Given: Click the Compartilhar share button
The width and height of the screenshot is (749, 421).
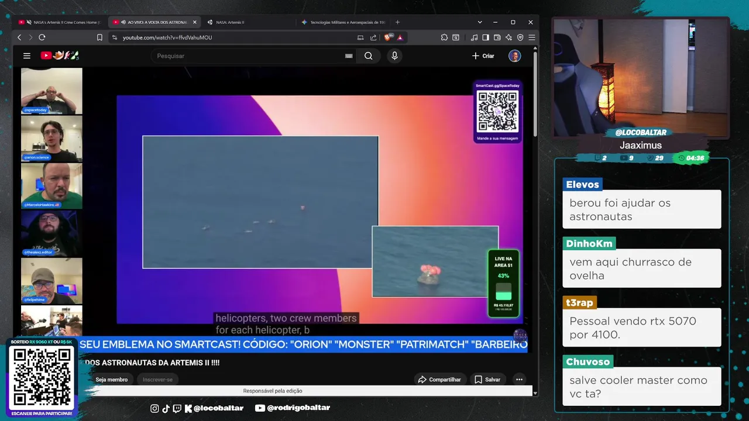Looking at the screenshot, I should (x=439, y=379).
